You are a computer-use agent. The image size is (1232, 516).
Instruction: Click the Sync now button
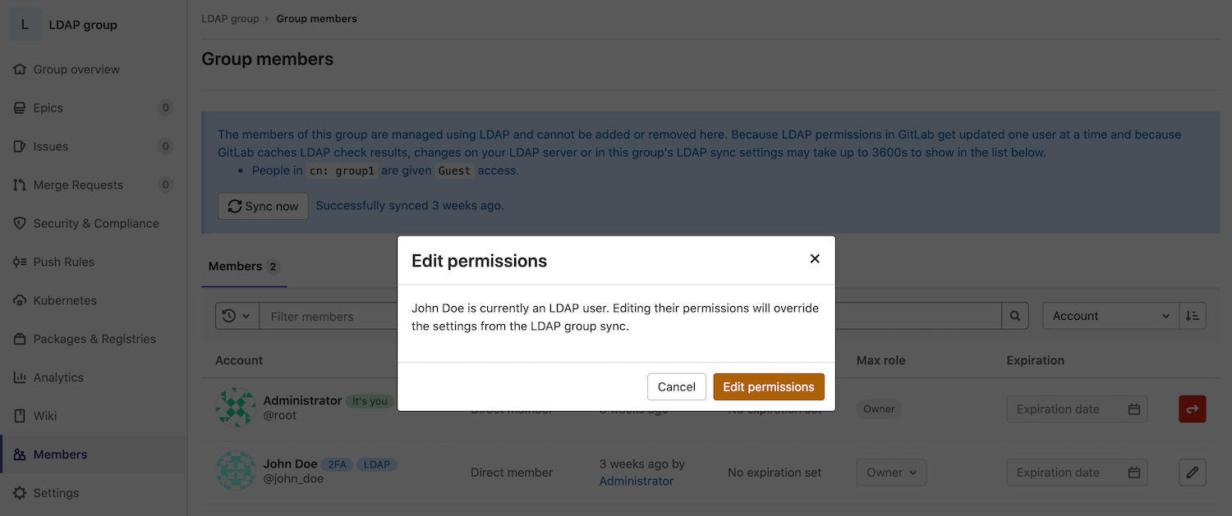coord(263,206)
